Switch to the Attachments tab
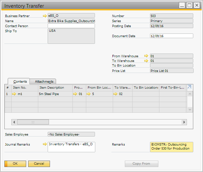The width and height of the screenshot is (203, 172). (44, 82)
